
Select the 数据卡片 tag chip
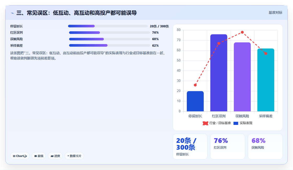click(74, 156)
